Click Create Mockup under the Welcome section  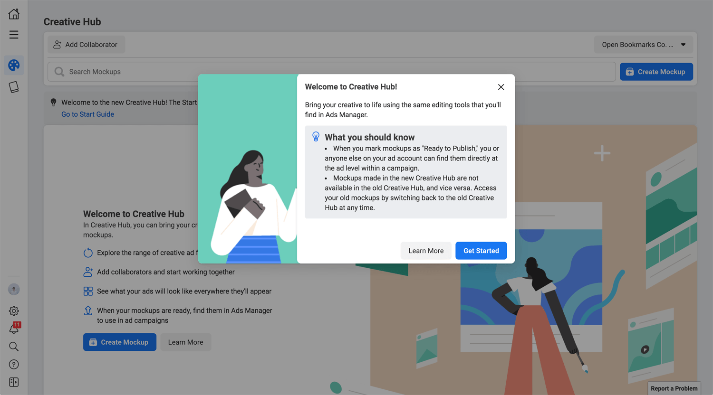[x=120, y=342]
